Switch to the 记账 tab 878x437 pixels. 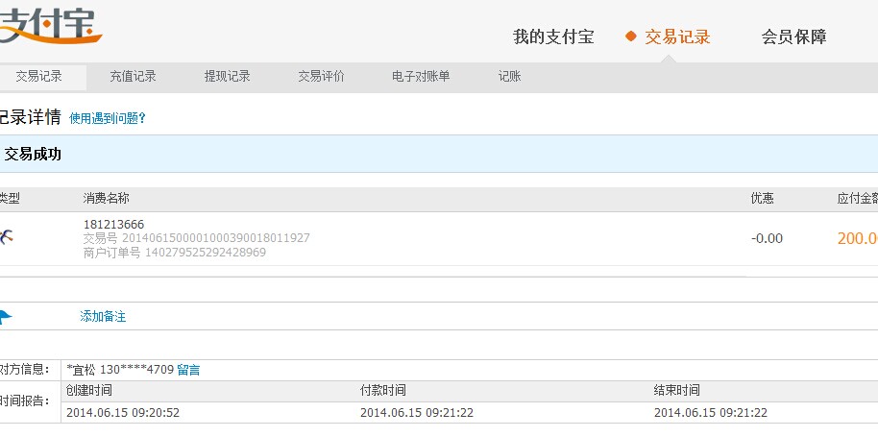point(509,77)
